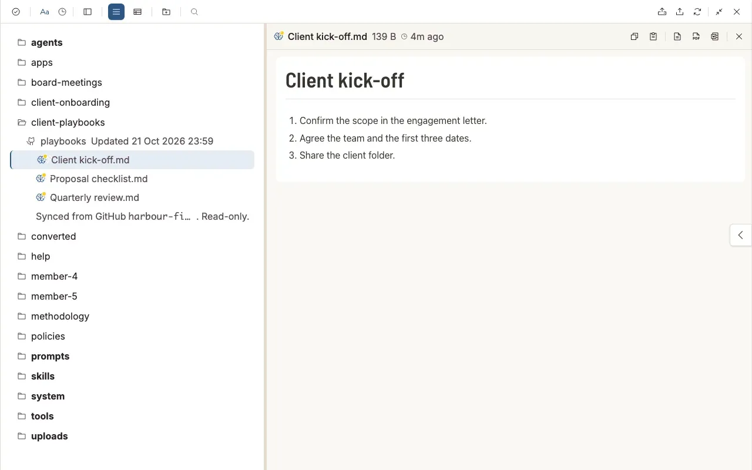Click the plain document export icon

pos(677,36)
